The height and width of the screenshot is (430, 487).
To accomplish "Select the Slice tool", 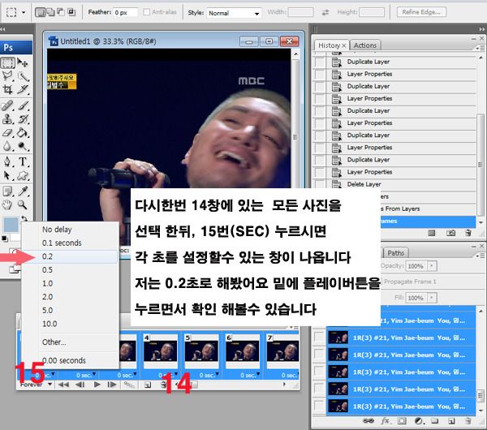I will (23, 89).
